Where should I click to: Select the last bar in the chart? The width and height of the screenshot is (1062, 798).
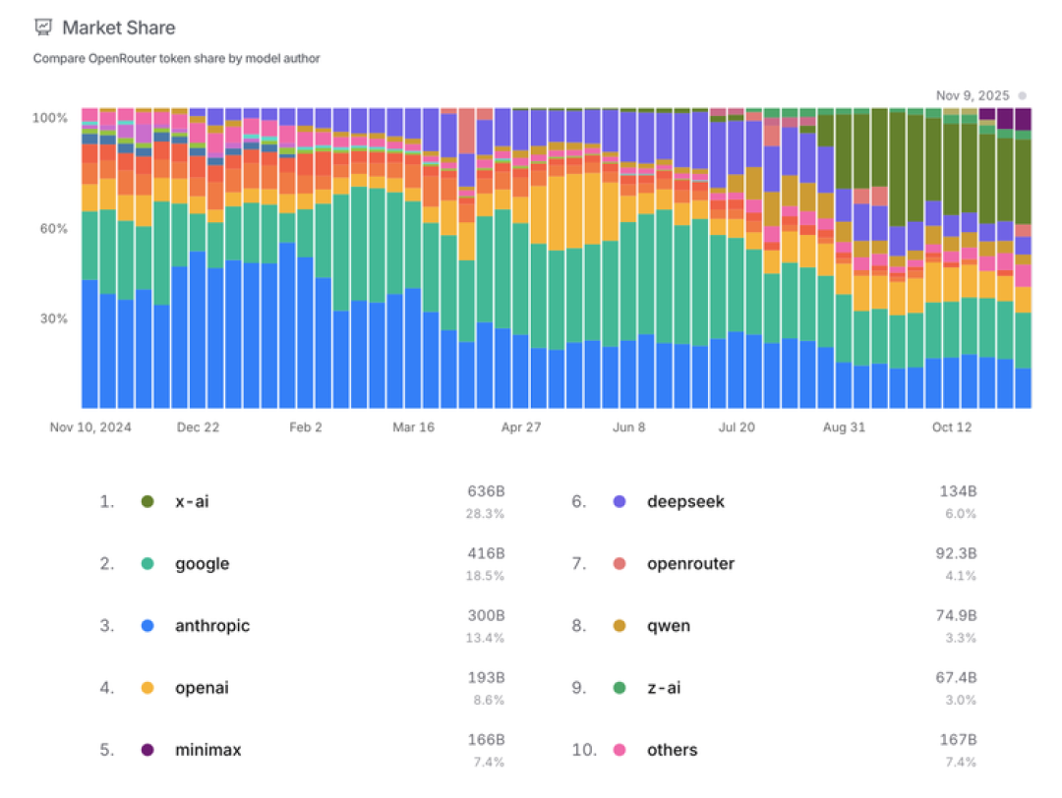[x=1023, y=257]
